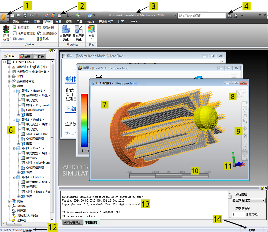Switch to the 报告 browser tab
This screenshot has width=268, height=232.
pyautogui.click(x=39, y=56)
